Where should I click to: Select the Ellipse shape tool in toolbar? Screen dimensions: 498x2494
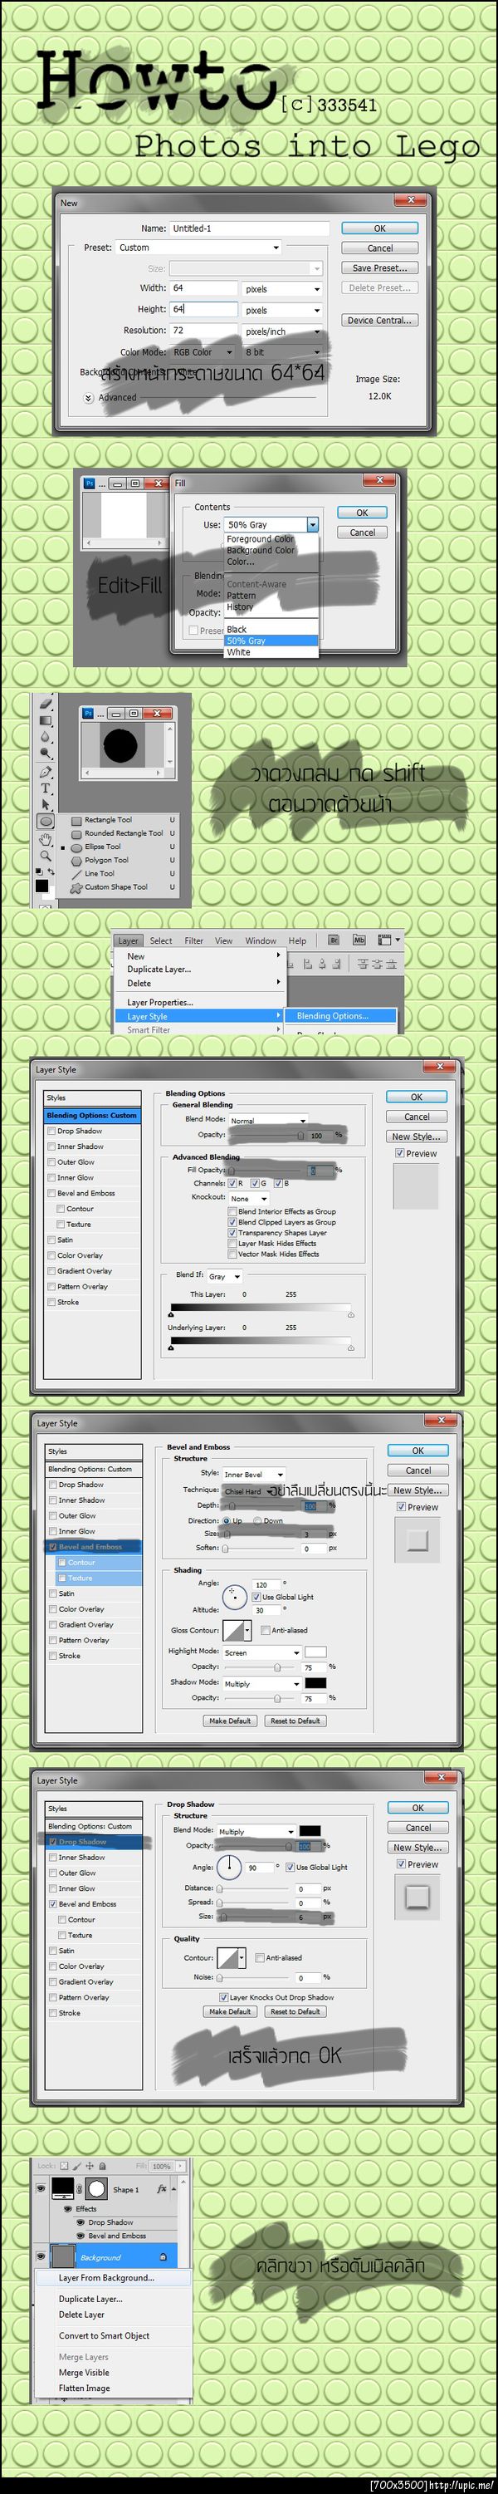click(45, 821)
